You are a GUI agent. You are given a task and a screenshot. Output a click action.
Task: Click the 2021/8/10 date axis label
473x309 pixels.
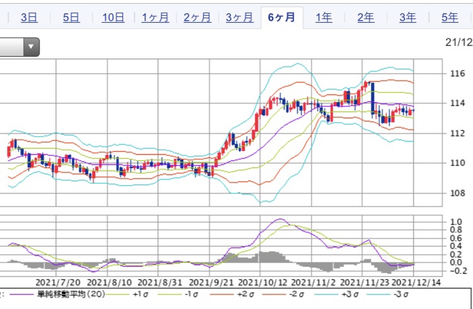click(x=110, y=283)
